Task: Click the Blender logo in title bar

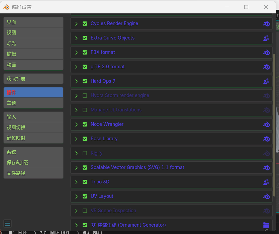Action: pos(6,7)
